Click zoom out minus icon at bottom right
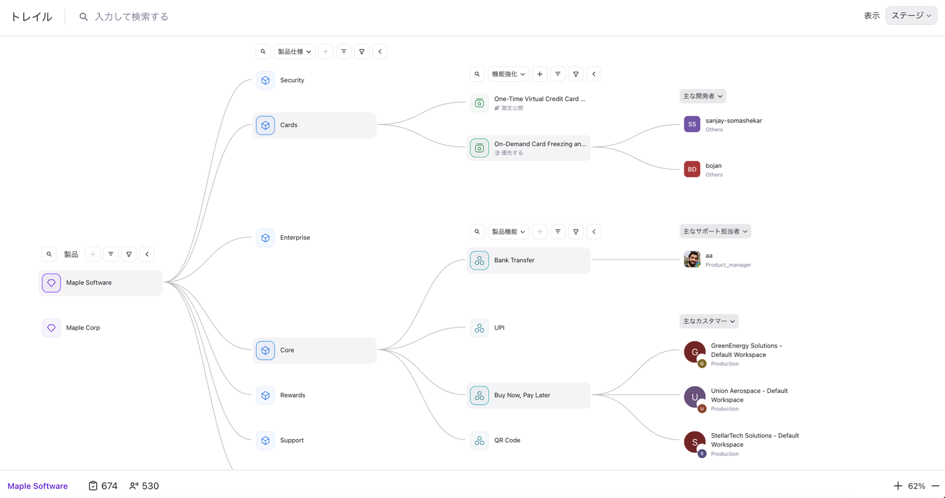Image resolution: width=945 pixels, height=498 pixels. click(x=935, y=486)
